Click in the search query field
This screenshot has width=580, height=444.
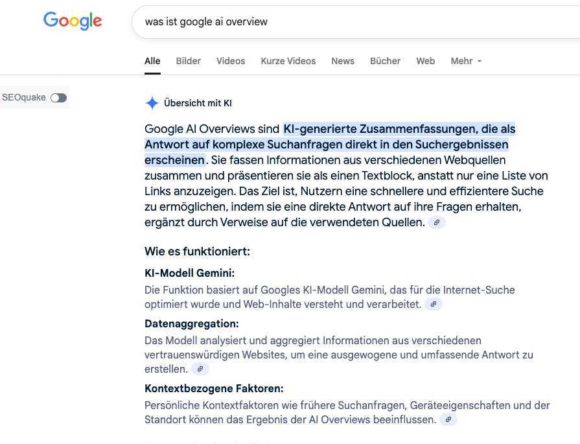coord(356,22)
